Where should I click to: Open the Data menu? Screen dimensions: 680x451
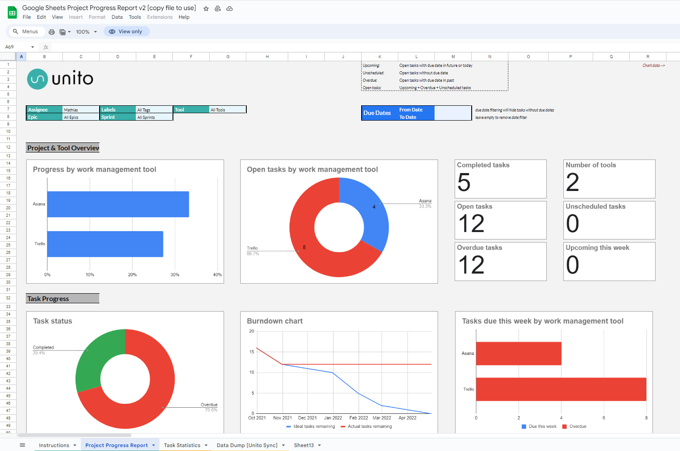pyautogui.click(x=117, y=17)
